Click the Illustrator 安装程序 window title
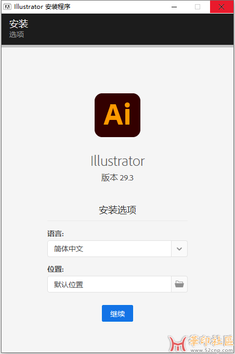 [42, 7]
